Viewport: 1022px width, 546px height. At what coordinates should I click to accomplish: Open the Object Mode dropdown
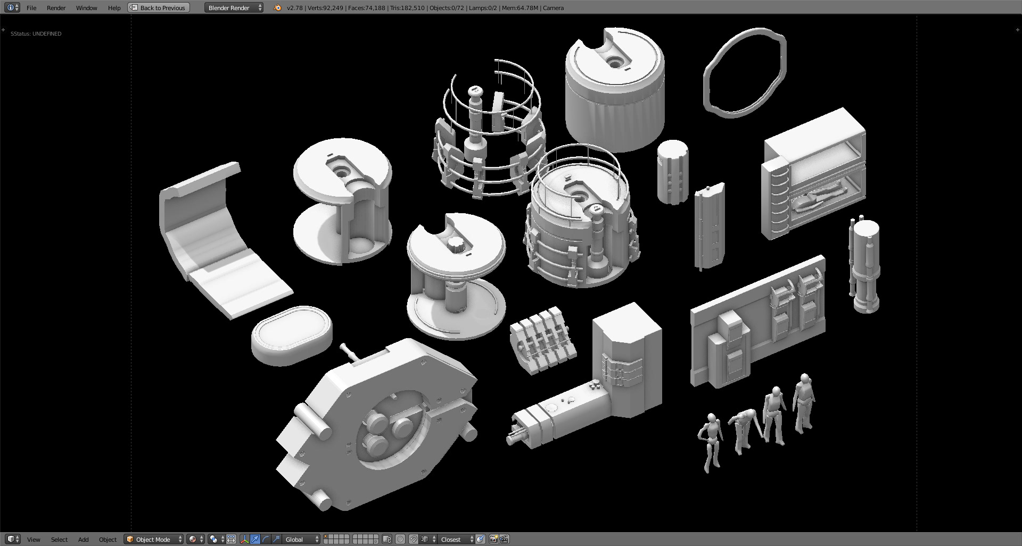pyautogui.click(x=153, y=539)
